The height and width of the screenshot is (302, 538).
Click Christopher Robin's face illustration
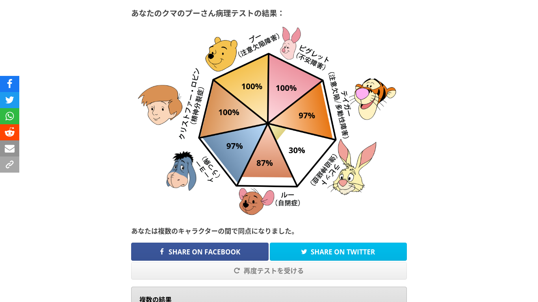coord(160,105)
